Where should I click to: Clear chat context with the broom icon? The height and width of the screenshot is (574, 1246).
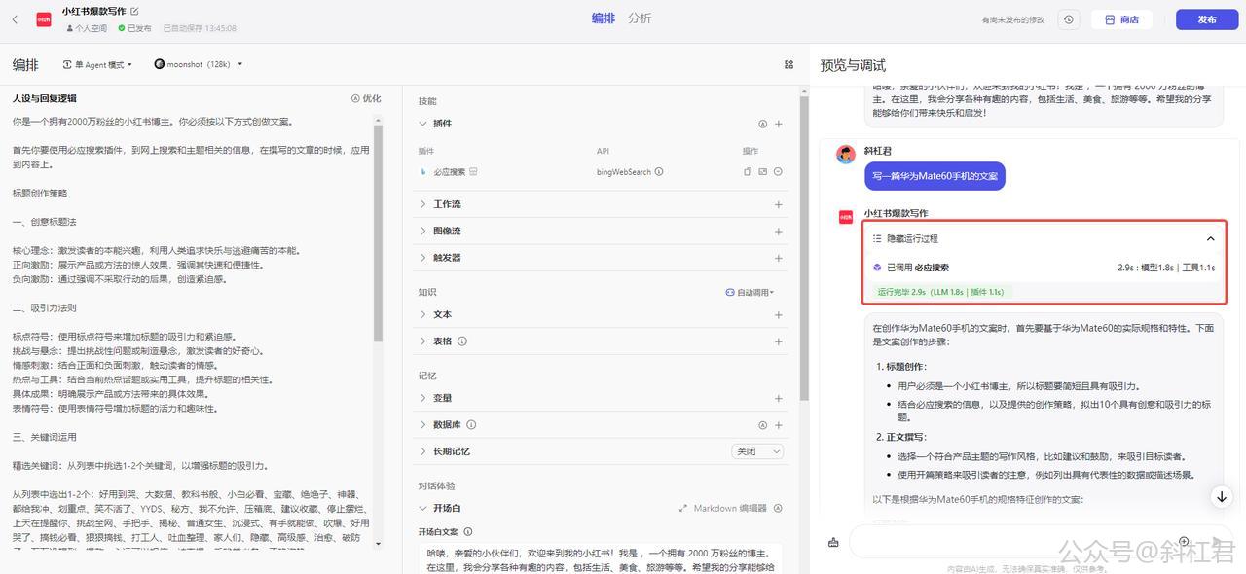tap(833, 543)
